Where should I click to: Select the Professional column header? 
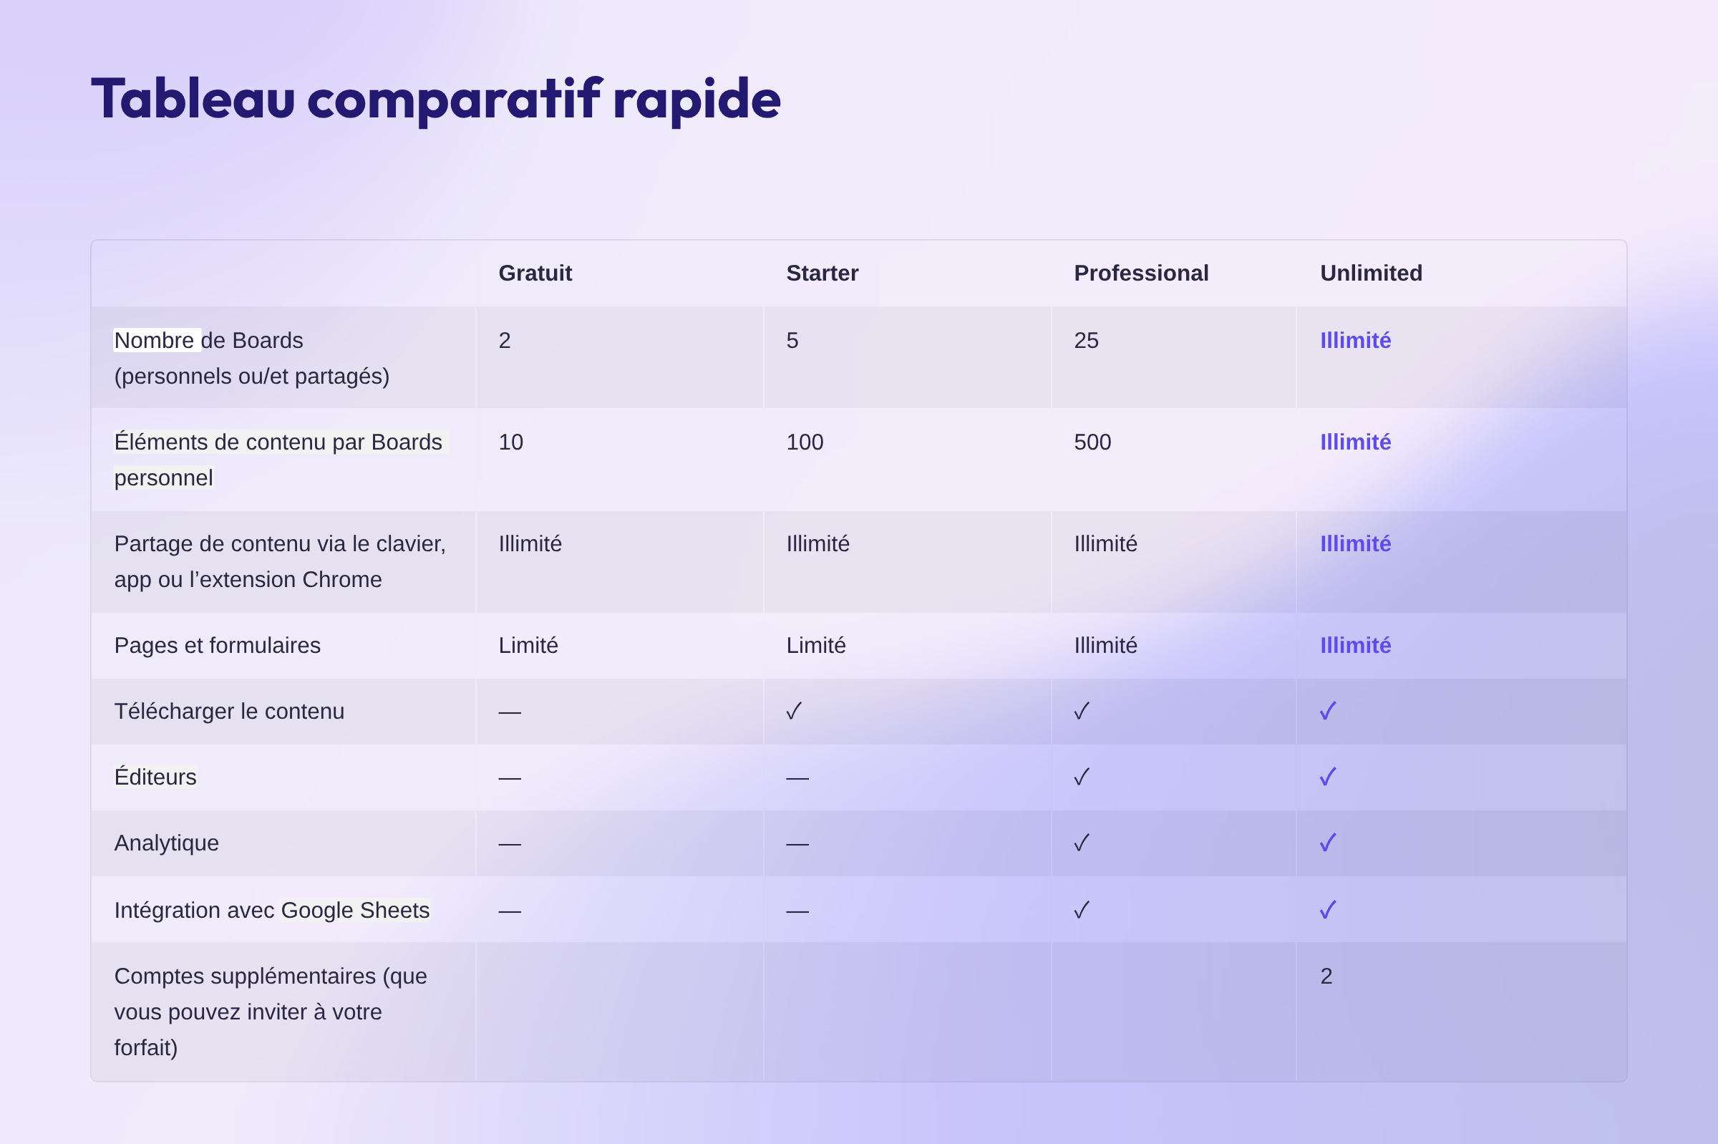[1141, 273]
